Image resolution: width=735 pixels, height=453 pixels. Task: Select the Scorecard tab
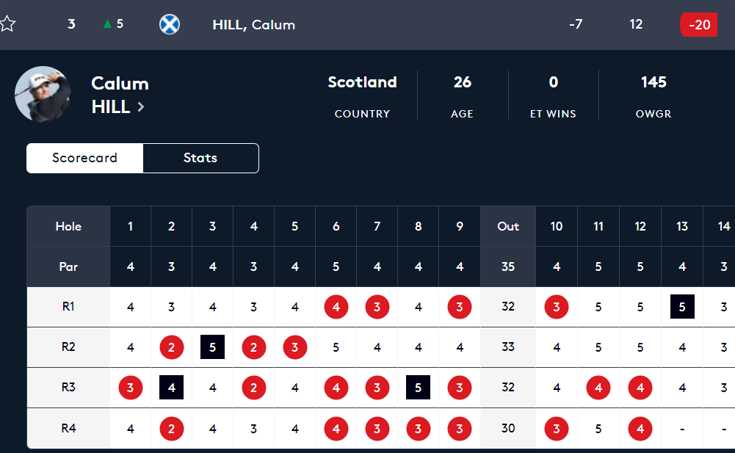(x=84, y=158)
